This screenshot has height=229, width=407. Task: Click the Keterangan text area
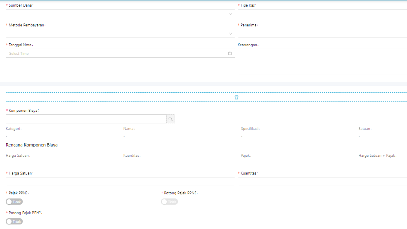click(322, 62)
